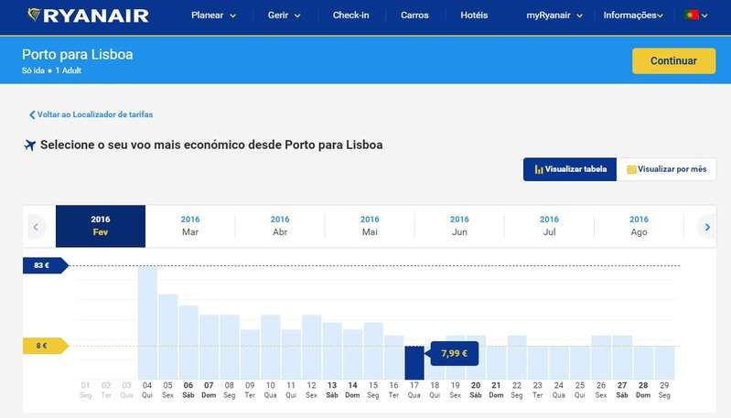Click the fare bar for 06 Sáb
Screen dimensions: 731x418
188,342
